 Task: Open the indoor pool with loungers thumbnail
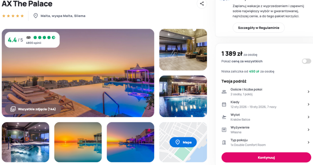[x=183, y=50]
